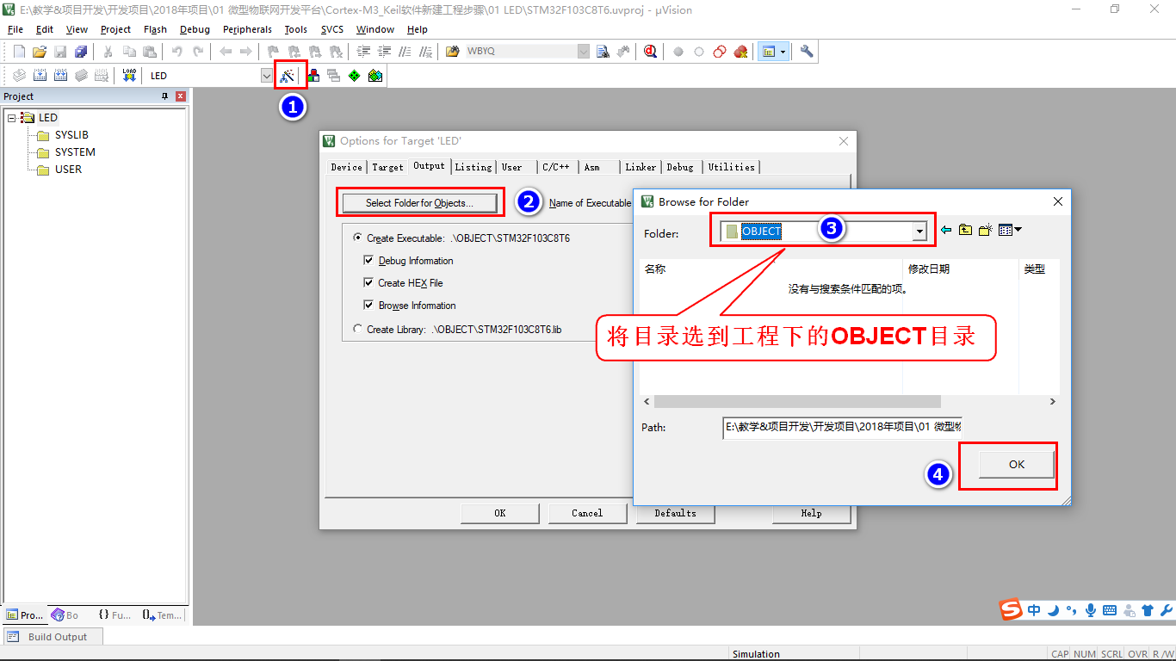Create new folder in Browse dialog
The image size is (1176, 661).
(x=986, y=230)
